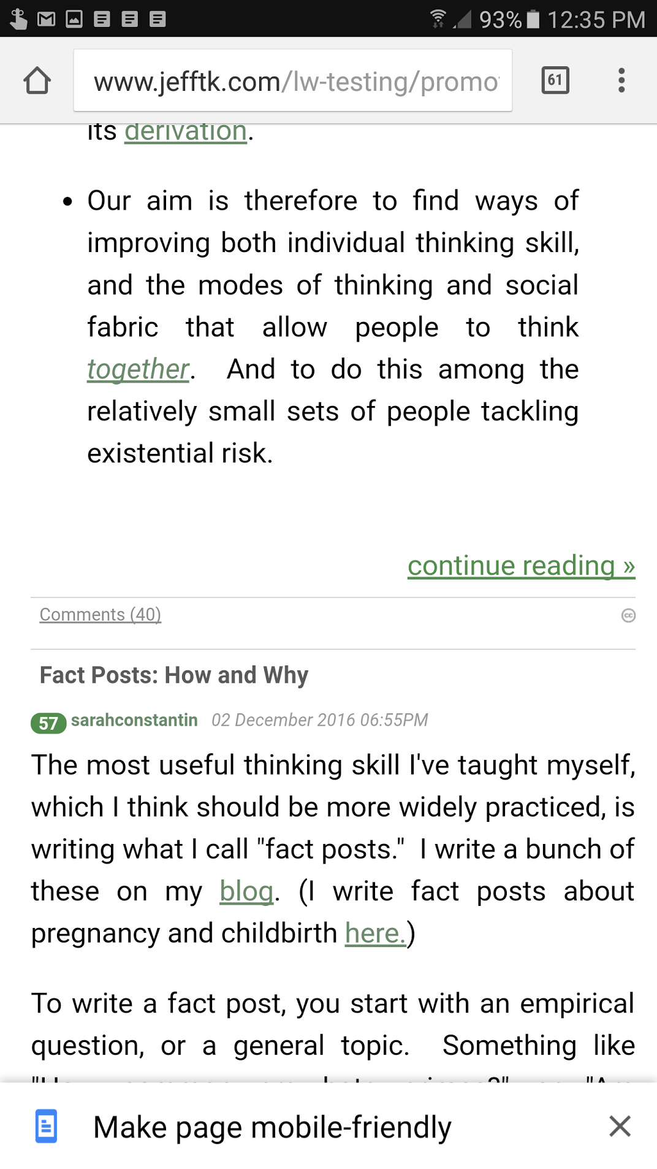Image resolution: width=657 pixels, height=1169 pixels.
Task: View sarahconstantin's author profile
Action: (134, 720)
